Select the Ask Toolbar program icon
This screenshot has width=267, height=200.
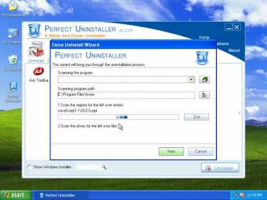pos(39,74)
